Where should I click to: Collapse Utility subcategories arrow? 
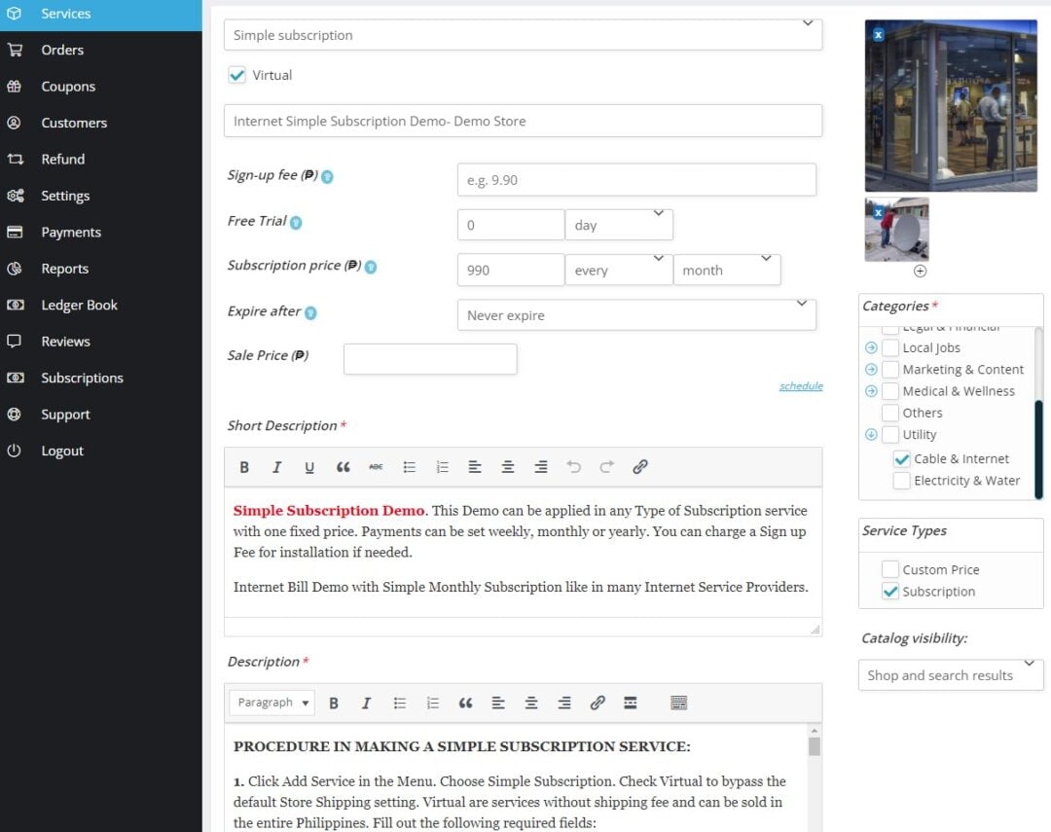(871, 434)
